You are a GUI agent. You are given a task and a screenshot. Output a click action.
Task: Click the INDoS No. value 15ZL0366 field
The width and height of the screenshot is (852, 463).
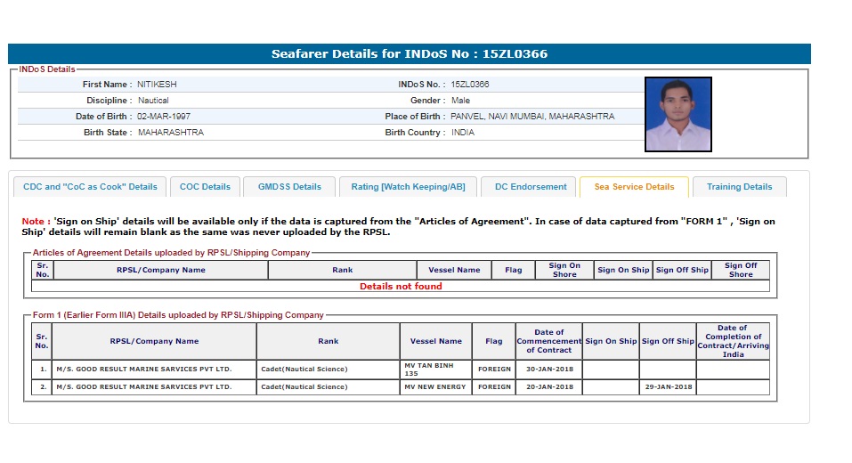pos(469,85)
